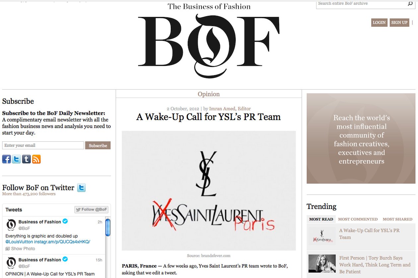
Task: Open Tory Burch article thumbnail
Action: pos(322,263)
